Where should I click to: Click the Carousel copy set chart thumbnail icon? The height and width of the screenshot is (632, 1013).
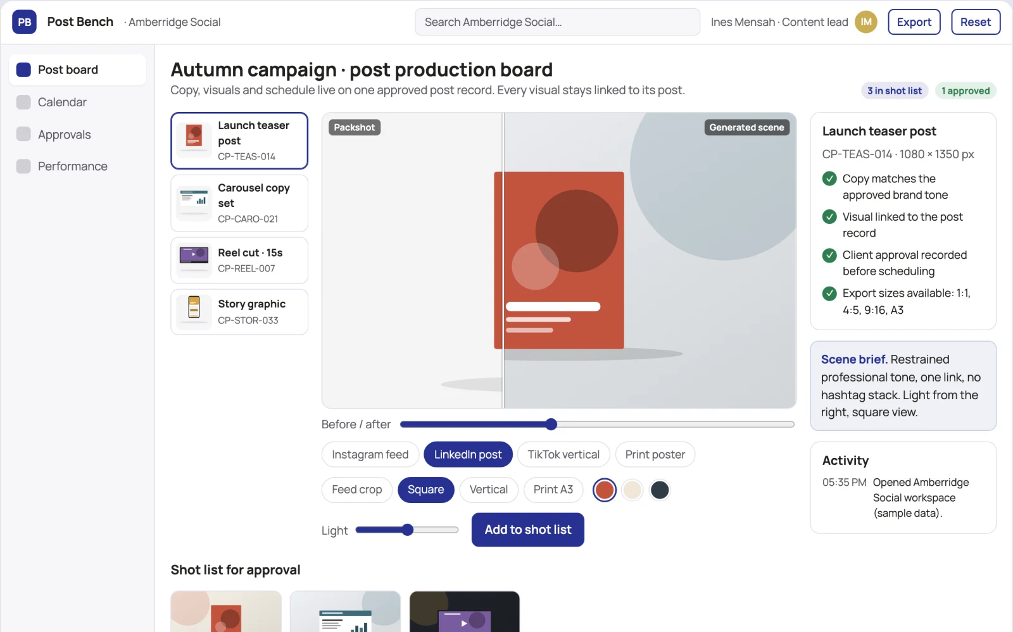(x=194, y=203)
